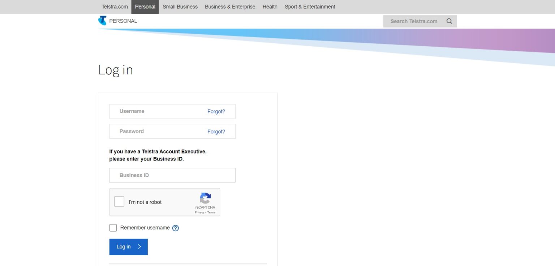Click the 'Remember username' label text
The image size is (555, 266).
145,228
